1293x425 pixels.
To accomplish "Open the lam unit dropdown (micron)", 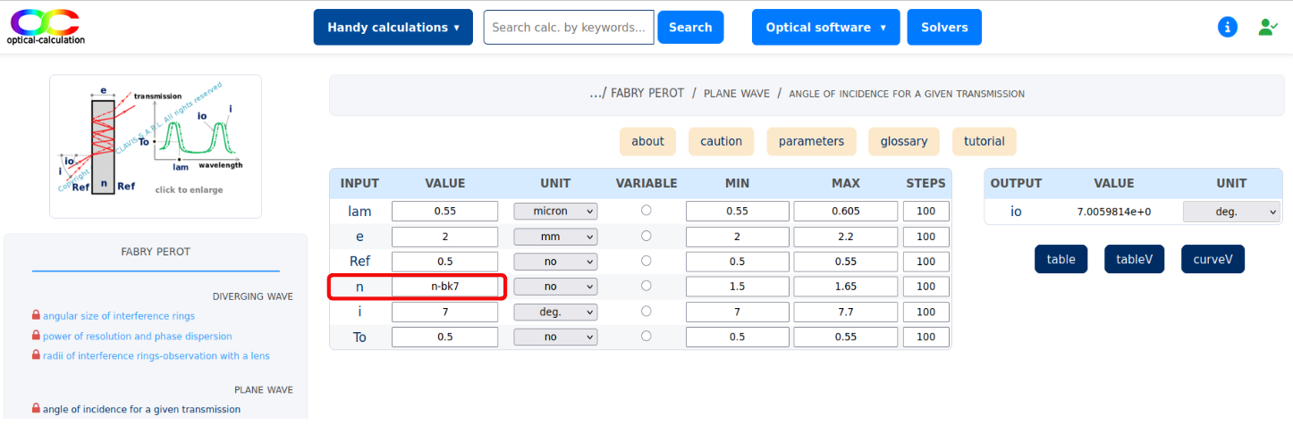I will click(554, 212).
